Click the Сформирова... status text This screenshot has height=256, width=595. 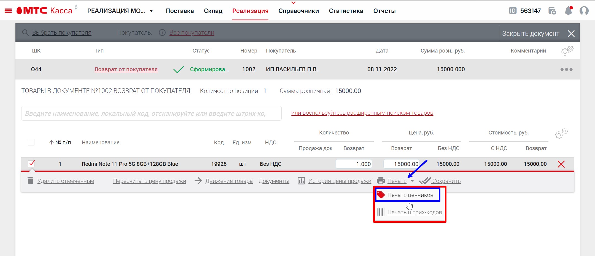[209, 69]
